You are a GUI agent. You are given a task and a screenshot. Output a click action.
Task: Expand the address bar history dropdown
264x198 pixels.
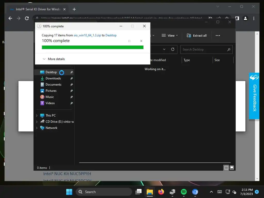coord(164,49)
